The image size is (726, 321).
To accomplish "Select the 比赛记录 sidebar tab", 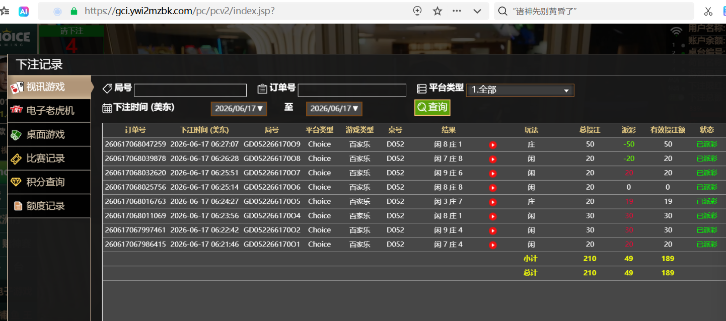I will 49,158.
